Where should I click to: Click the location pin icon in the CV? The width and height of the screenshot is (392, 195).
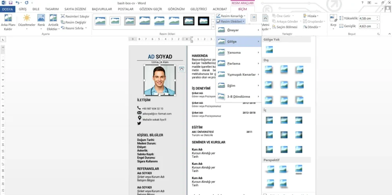pyautogui.click(x=139, y=118)
